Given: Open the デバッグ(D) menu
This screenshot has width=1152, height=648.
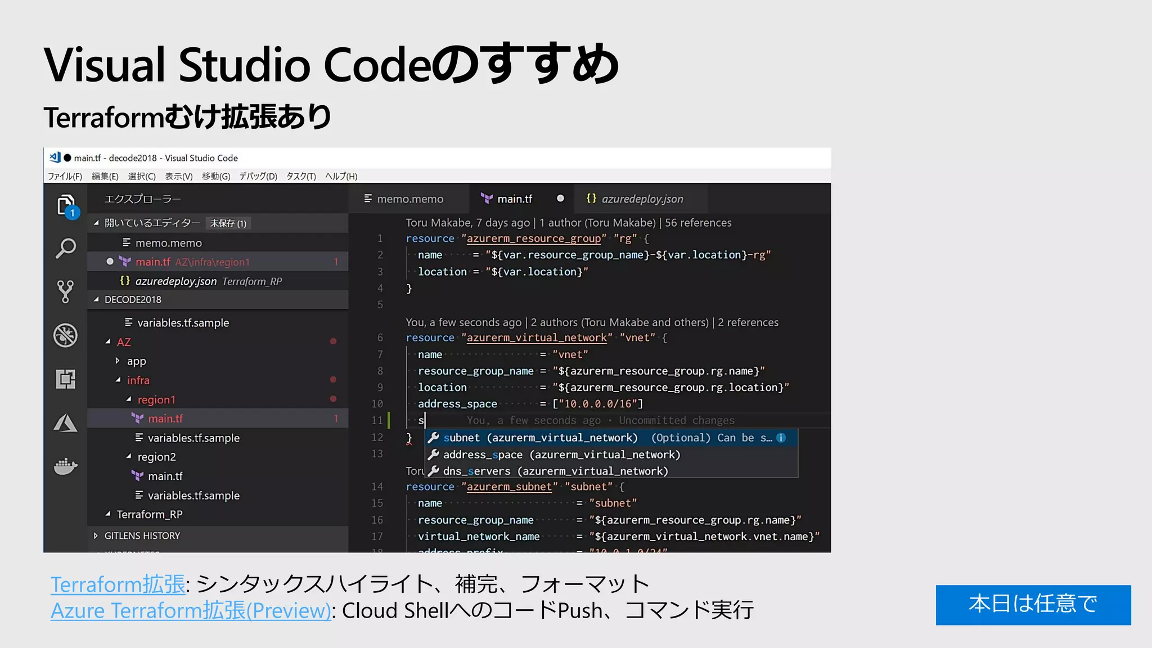Looking at the screenshot, I should click(258, 176).
